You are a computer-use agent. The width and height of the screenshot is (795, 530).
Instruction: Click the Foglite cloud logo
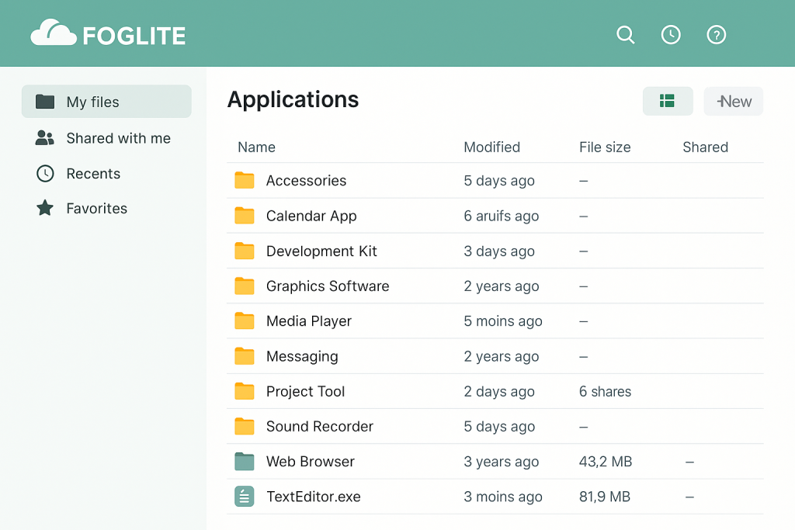point(54,34)
